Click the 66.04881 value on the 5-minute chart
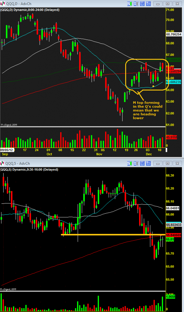Viewport: 184px width, 312px height. point(173,208)
